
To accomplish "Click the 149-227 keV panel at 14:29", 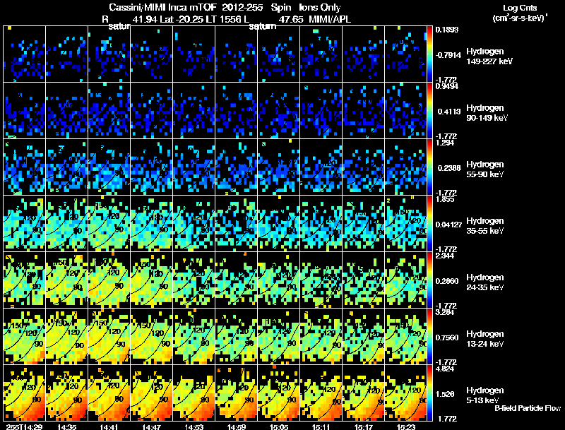I will click(x=25, y=54).
